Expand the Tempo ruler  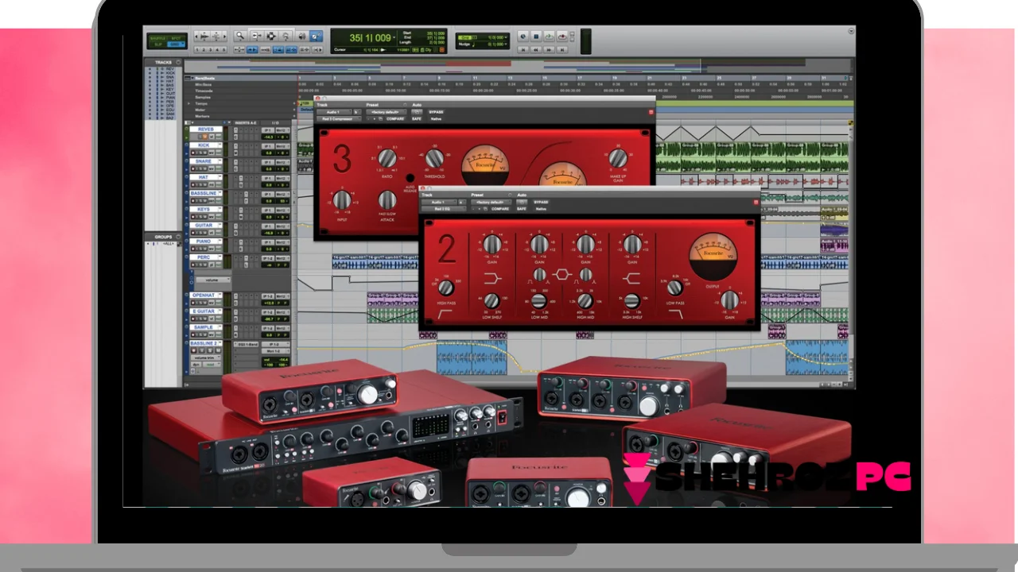[x=188, y=103]
